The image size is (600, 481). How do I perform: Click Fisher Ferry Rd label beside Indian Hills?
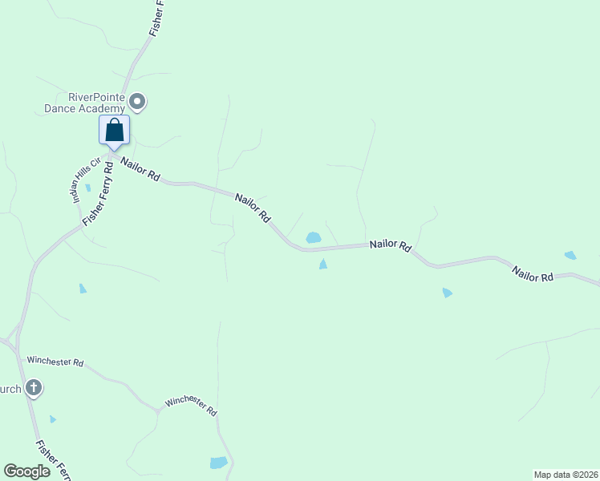pyautogui.click(x=99, y=194)
